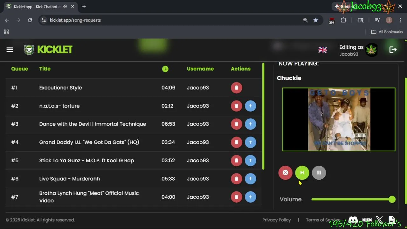Click the Kicklet.app browser tab

coord(40,6)
